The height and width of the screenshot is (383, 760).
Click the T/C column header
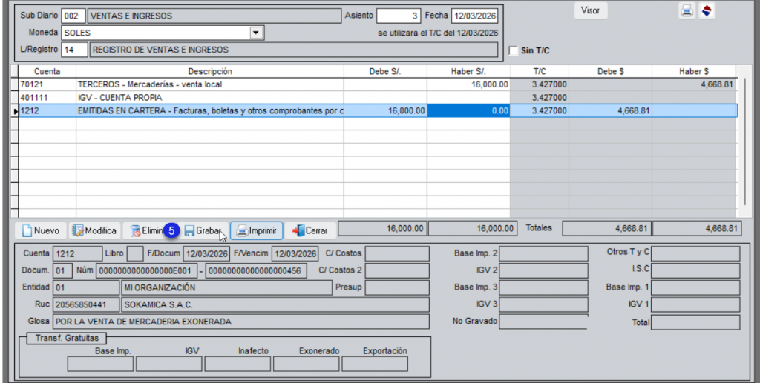[540, 72]
